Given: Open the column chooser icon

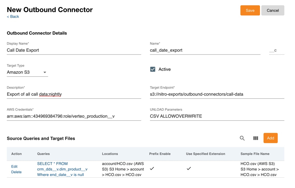Looking at the screenshot, I should tap(256, 138).
